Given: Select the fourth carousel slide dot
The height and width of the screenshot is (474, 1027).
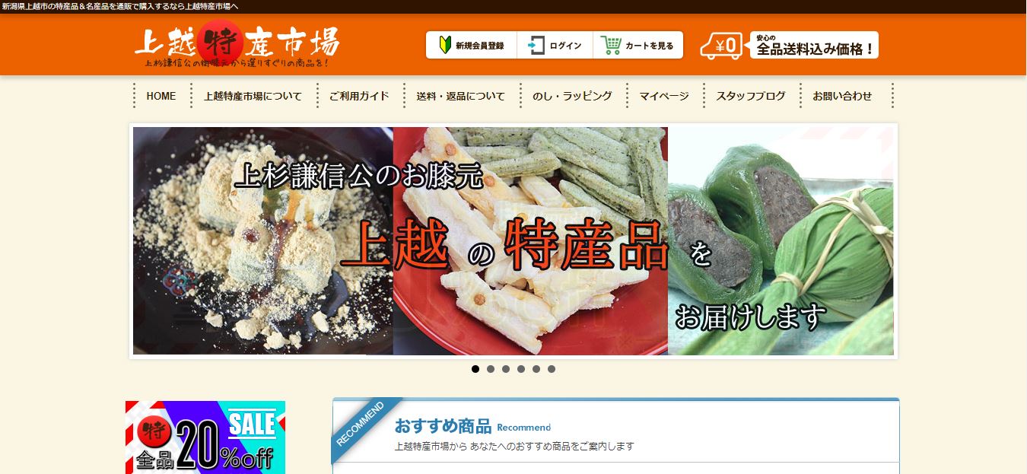Looking at the screenshot, I should click(521, 369).
